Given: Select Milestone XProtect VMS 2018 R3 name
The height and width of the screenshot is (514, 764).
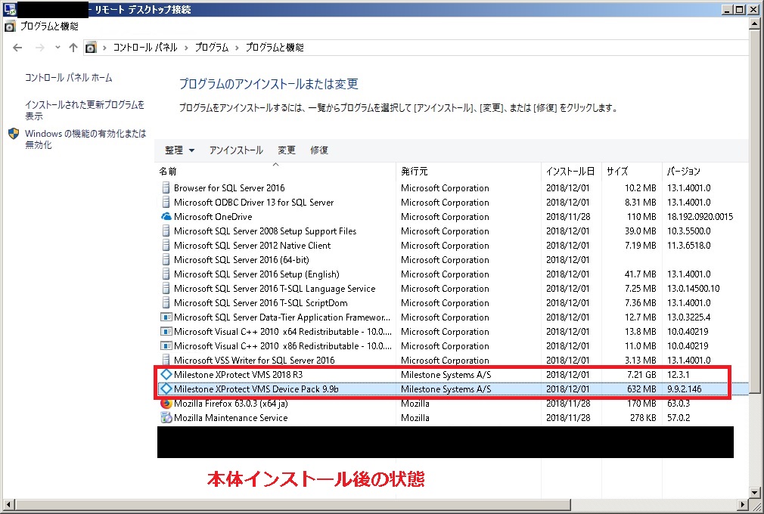Looking at the screenshot, I should click(238, 375).
